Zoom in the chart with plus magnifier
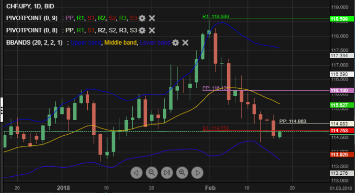Screen dimensions: 355x193 (182, 173)
